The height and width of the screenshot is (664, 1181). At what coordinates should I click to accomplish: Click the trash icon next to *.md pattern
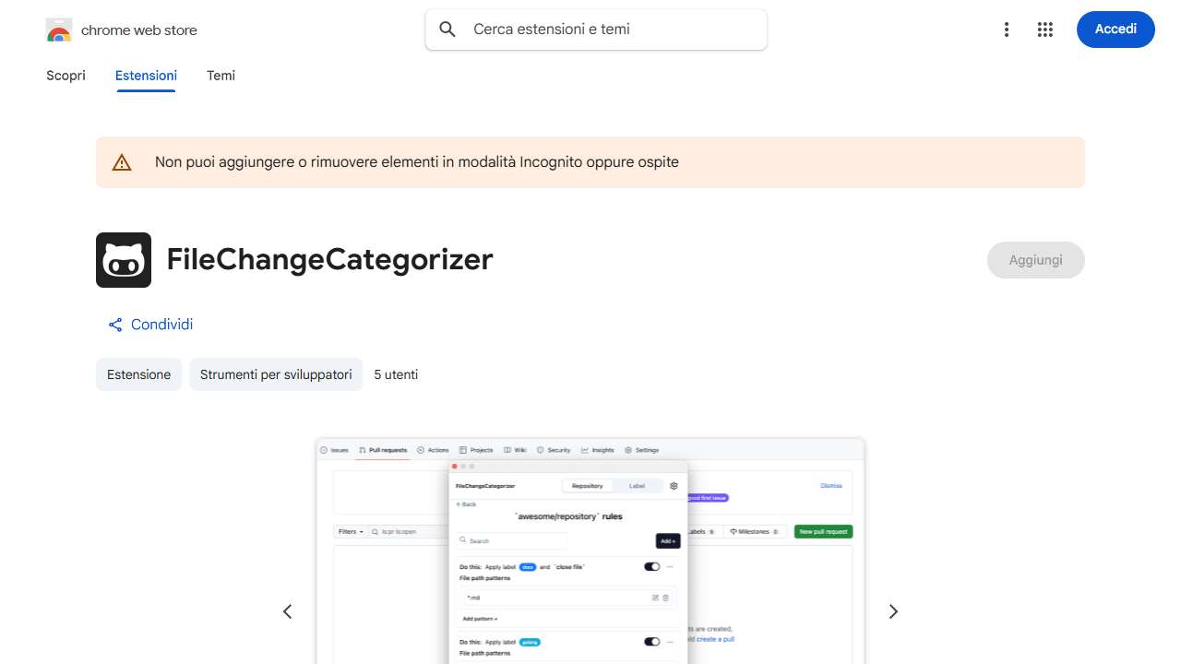tap(665, 598)
